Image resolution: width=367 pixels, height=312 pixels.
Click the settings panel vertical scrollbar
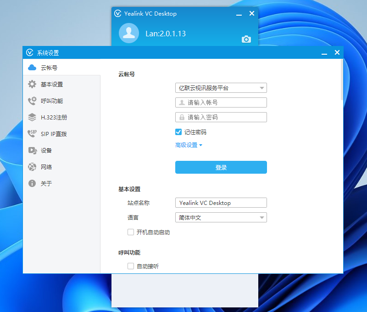pos(342,79)
